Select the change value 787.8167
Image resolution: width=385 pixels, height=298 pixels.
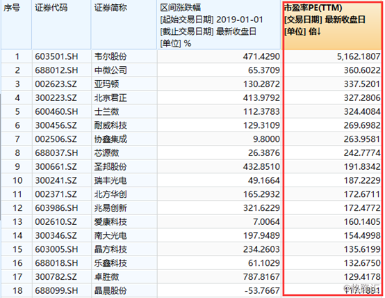(x=261, y=277)
